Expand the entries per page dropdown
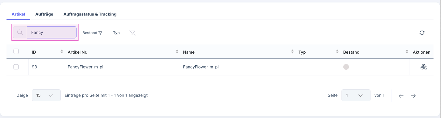Screen dimensions: 441x118 click(x=46, y=95)
